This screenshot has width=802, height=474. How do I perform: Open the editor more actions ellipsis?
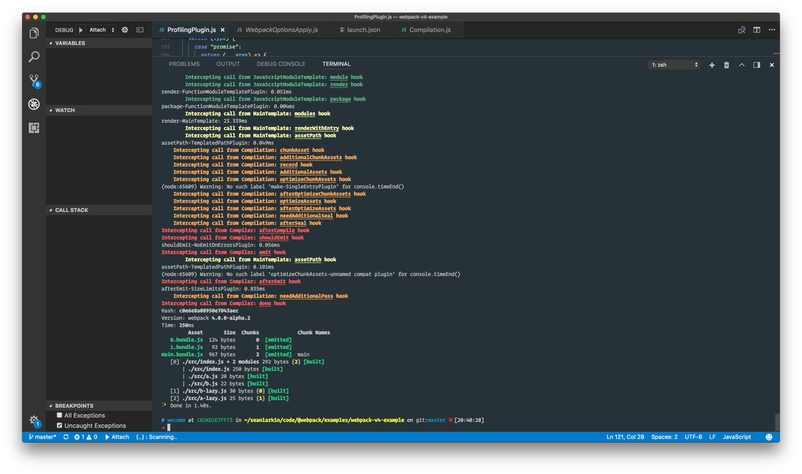tap(773, 30)
